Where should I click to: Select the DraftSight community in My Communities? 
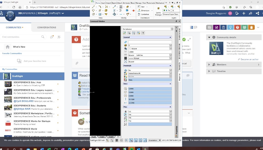click(32, 76)
